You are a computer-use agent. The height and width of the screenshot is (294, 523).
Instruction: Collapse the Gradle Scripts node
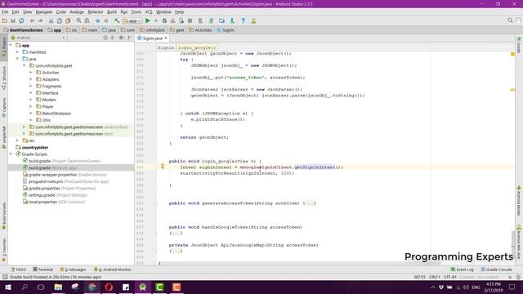[11, 154]
